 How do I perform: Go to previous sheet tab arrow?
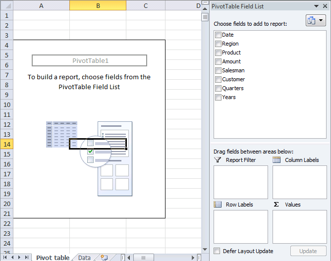12,258
